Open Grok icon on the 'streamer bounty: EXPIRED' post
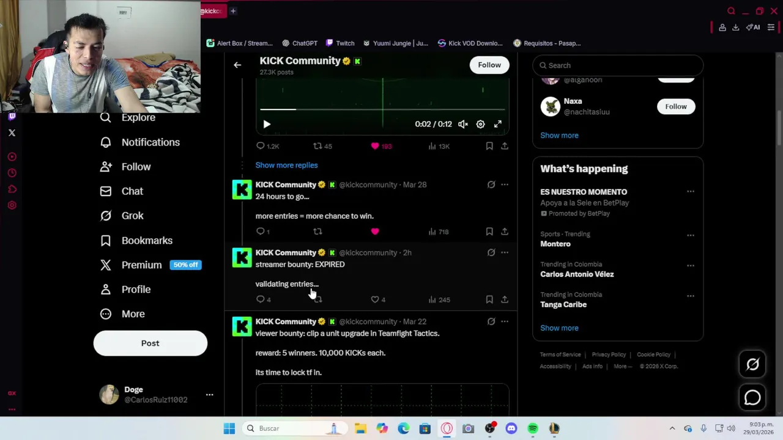This screenshot has width=783, height=440. coord(491,252)
